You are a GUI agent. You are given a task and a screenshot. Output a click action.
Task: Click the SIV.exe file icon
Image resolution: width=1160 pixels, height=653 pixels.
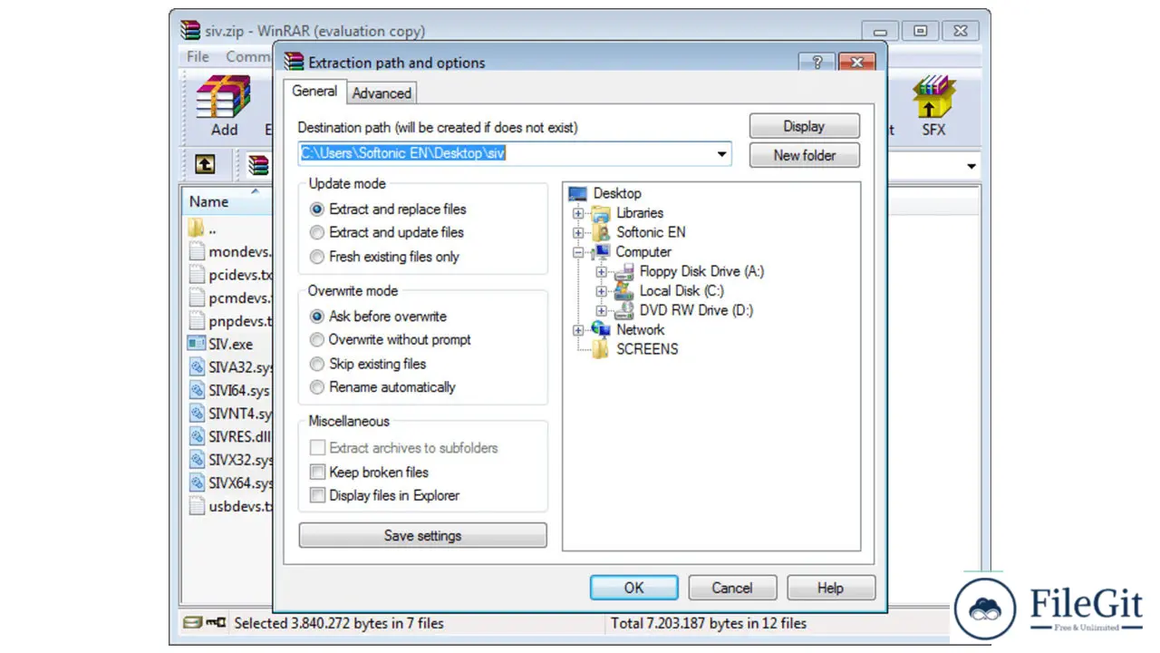(196, 344)
